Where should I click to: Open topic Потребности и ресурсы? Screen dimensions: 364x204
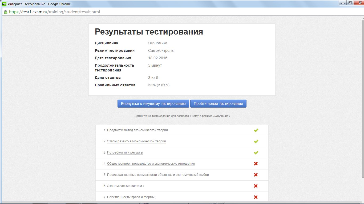(x=125, y=152)
